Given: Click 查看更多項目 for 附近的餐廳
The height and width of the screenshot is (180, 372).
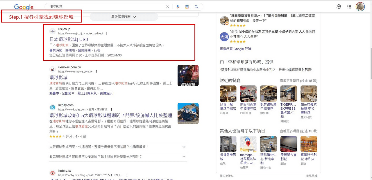Looking at the screenshot, I should (298, 81).
